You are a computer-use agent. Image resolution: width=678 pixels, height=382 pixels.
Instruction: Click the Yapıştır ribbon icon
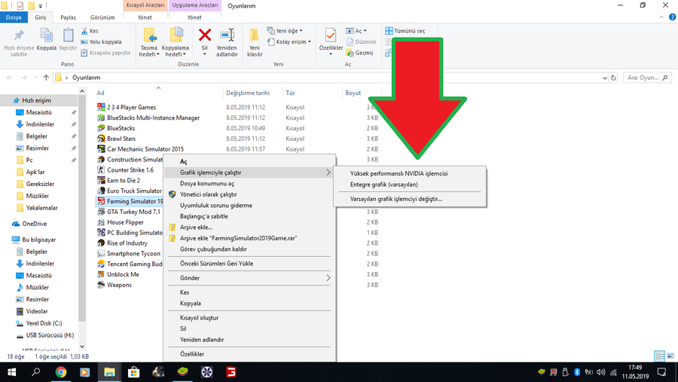pyautogui.click(x=68, y=35)
